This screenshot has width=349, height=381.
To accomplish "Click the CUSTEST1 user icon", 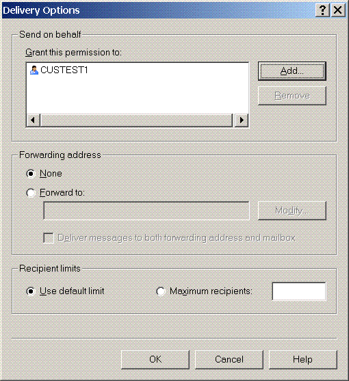I will click(34, 70).
